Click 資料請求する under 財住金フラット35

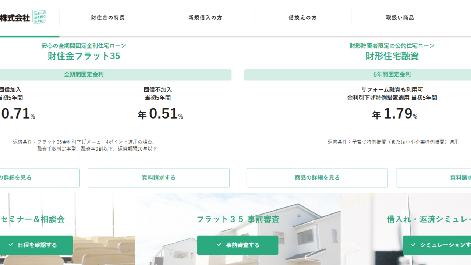[158, 178]
